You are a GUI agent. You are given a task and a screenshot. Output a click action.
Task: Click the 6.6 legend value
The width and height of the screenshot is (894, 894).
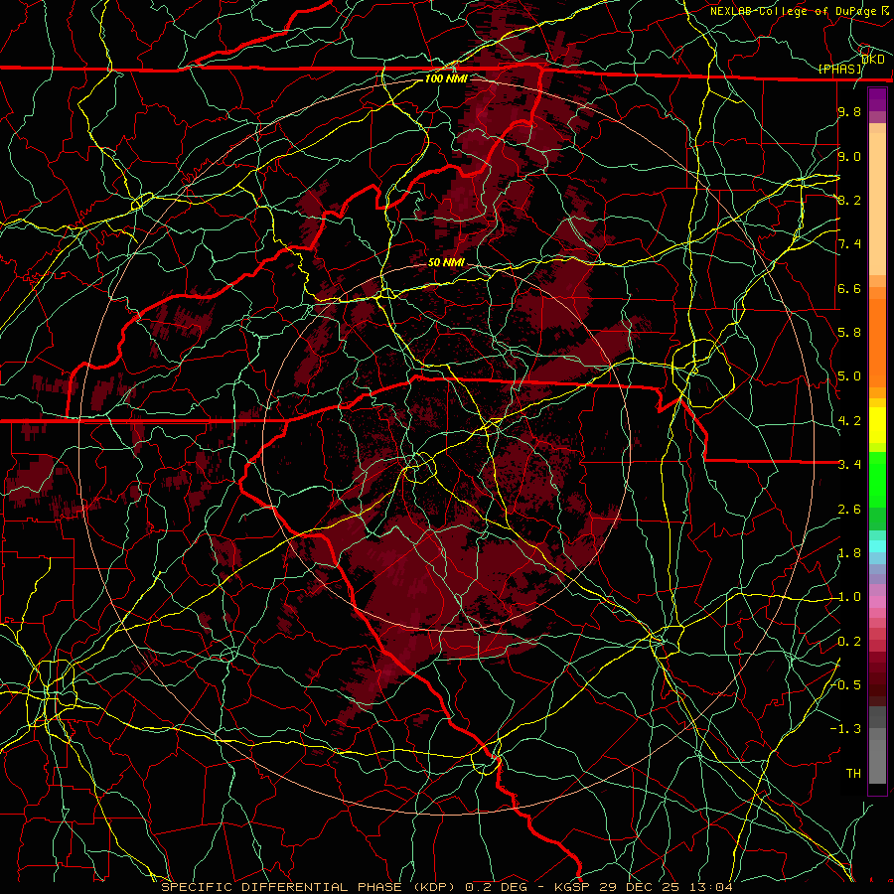coord(849,288)
